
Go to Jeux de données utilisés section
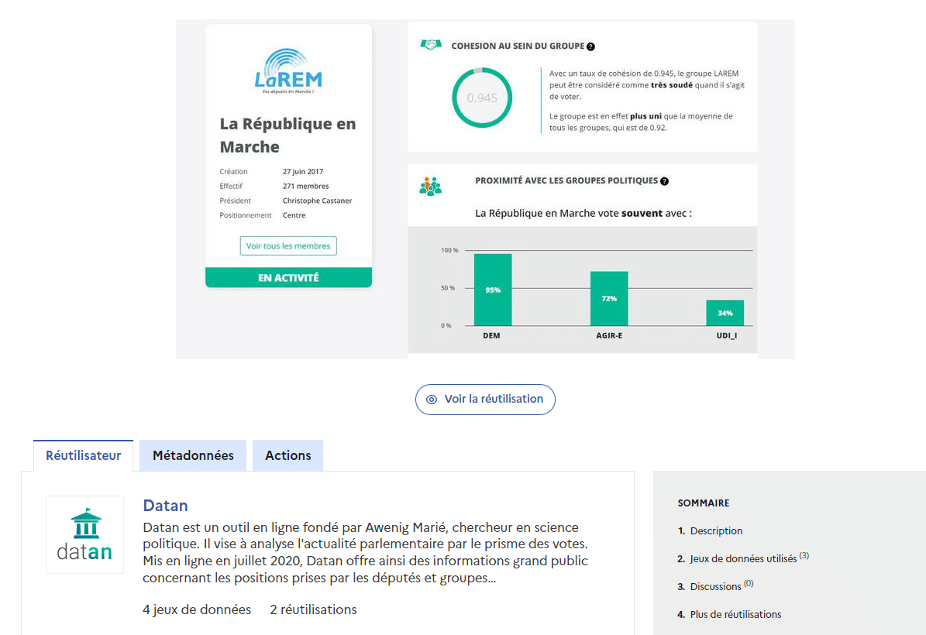pyautogui.click(x=742, y=558)
